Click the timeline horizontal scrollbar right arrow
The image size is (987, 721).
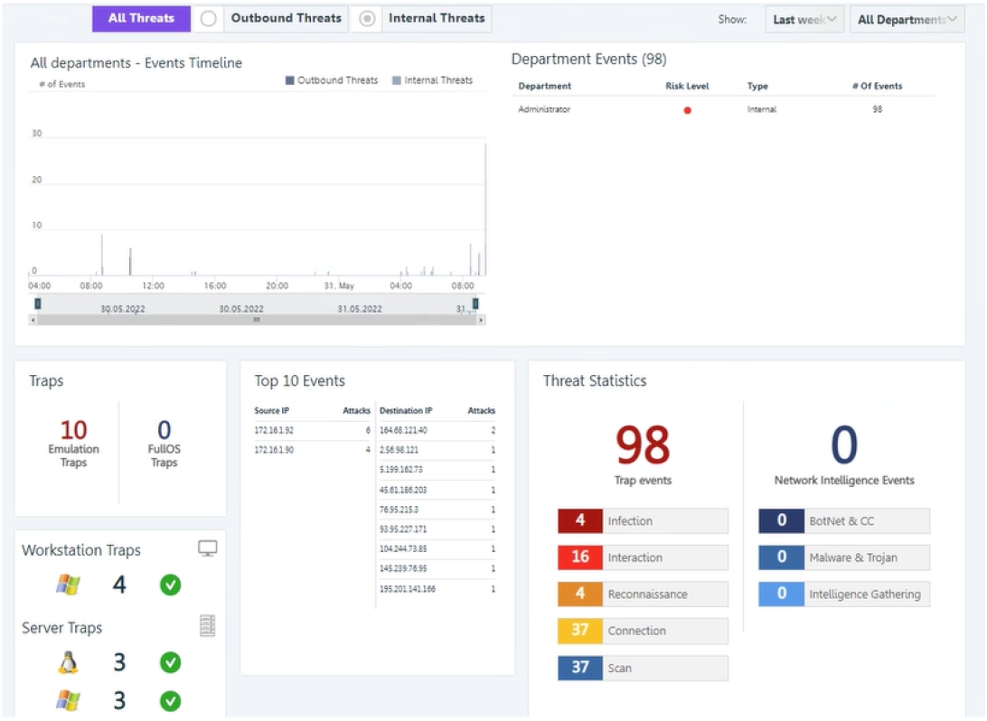tap(481, 320)
